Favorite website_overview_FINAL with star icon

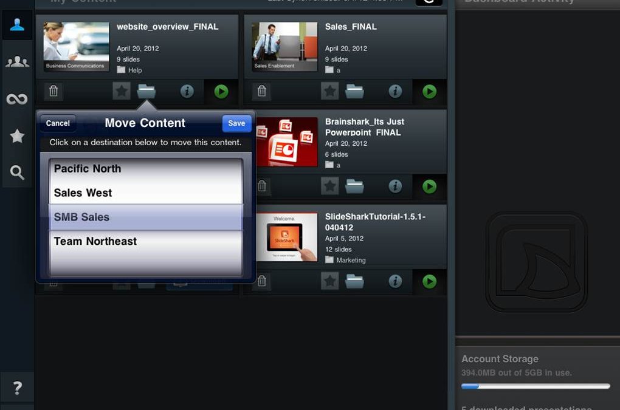coord(122,91)
